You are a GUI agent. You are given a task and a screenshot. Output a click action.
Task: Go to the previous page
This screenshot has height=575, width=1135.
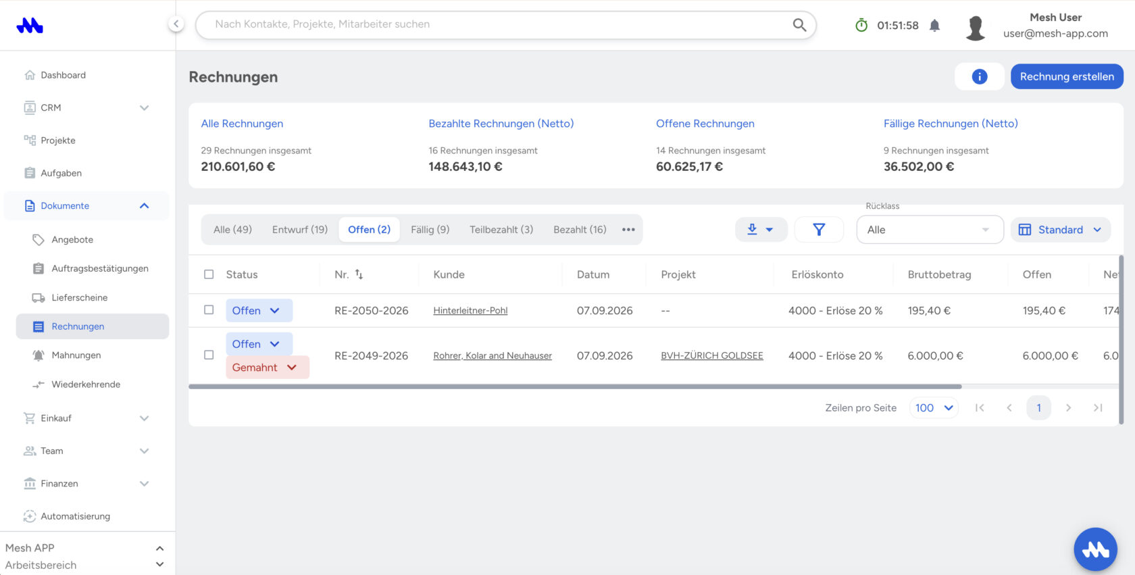1009,407
